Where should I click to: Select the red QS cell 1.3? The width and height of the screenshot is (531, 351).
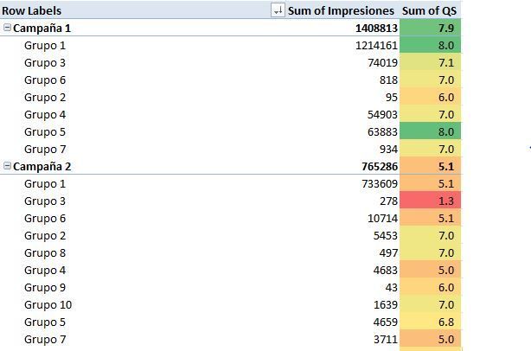click(x=430, y=201)
